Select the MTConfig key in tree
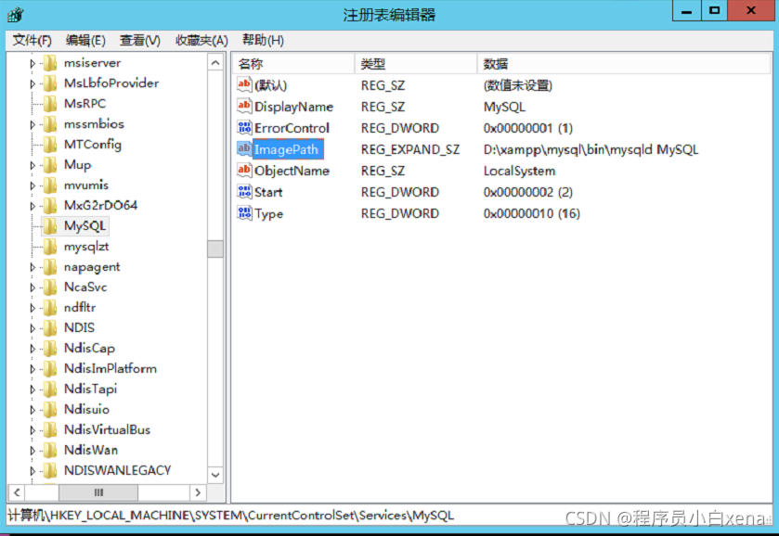Image resolution: width=779 pixels, height=536 pixels. [93, 145]
